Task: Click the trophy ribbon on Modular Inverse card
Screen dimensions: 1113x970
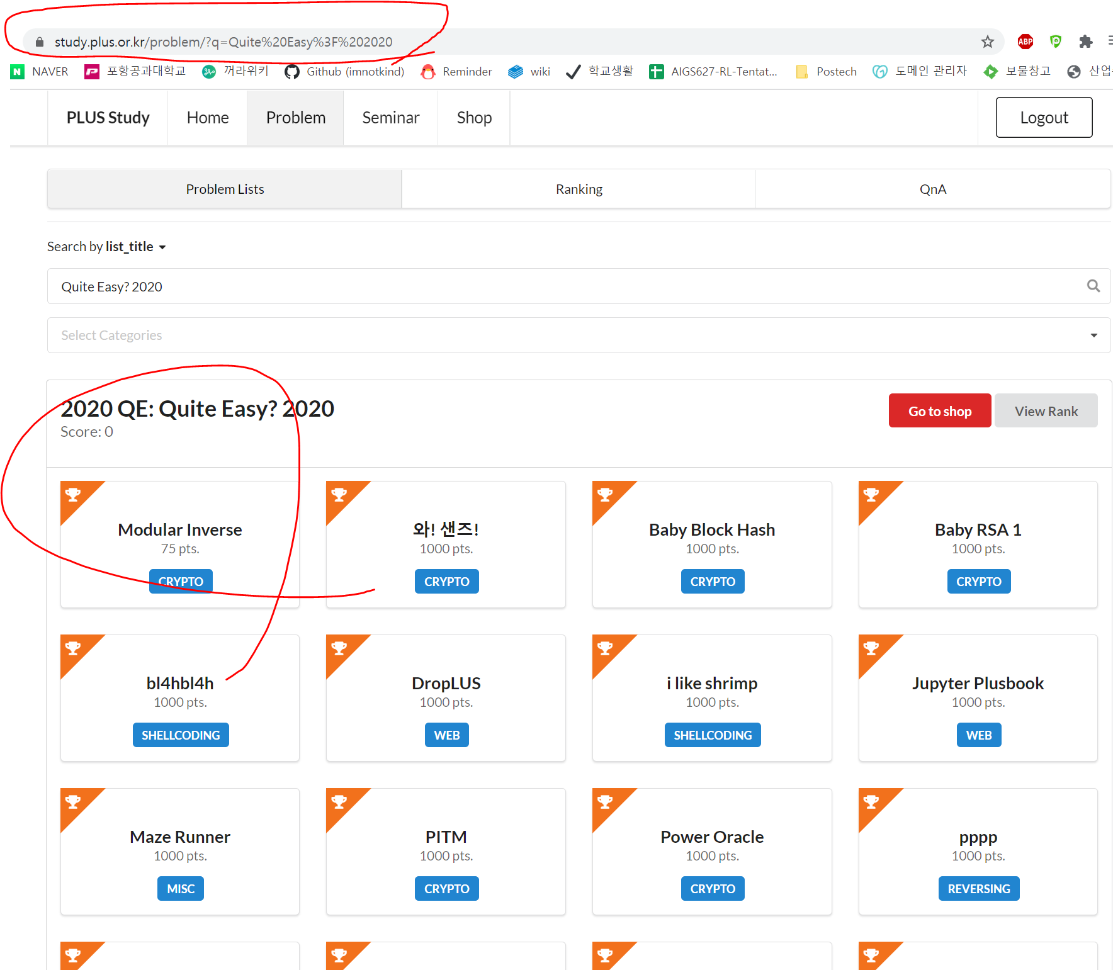Action: click(75, 495)
